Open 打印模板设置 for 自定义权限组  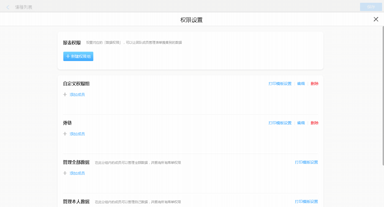[x=280, y=84]
